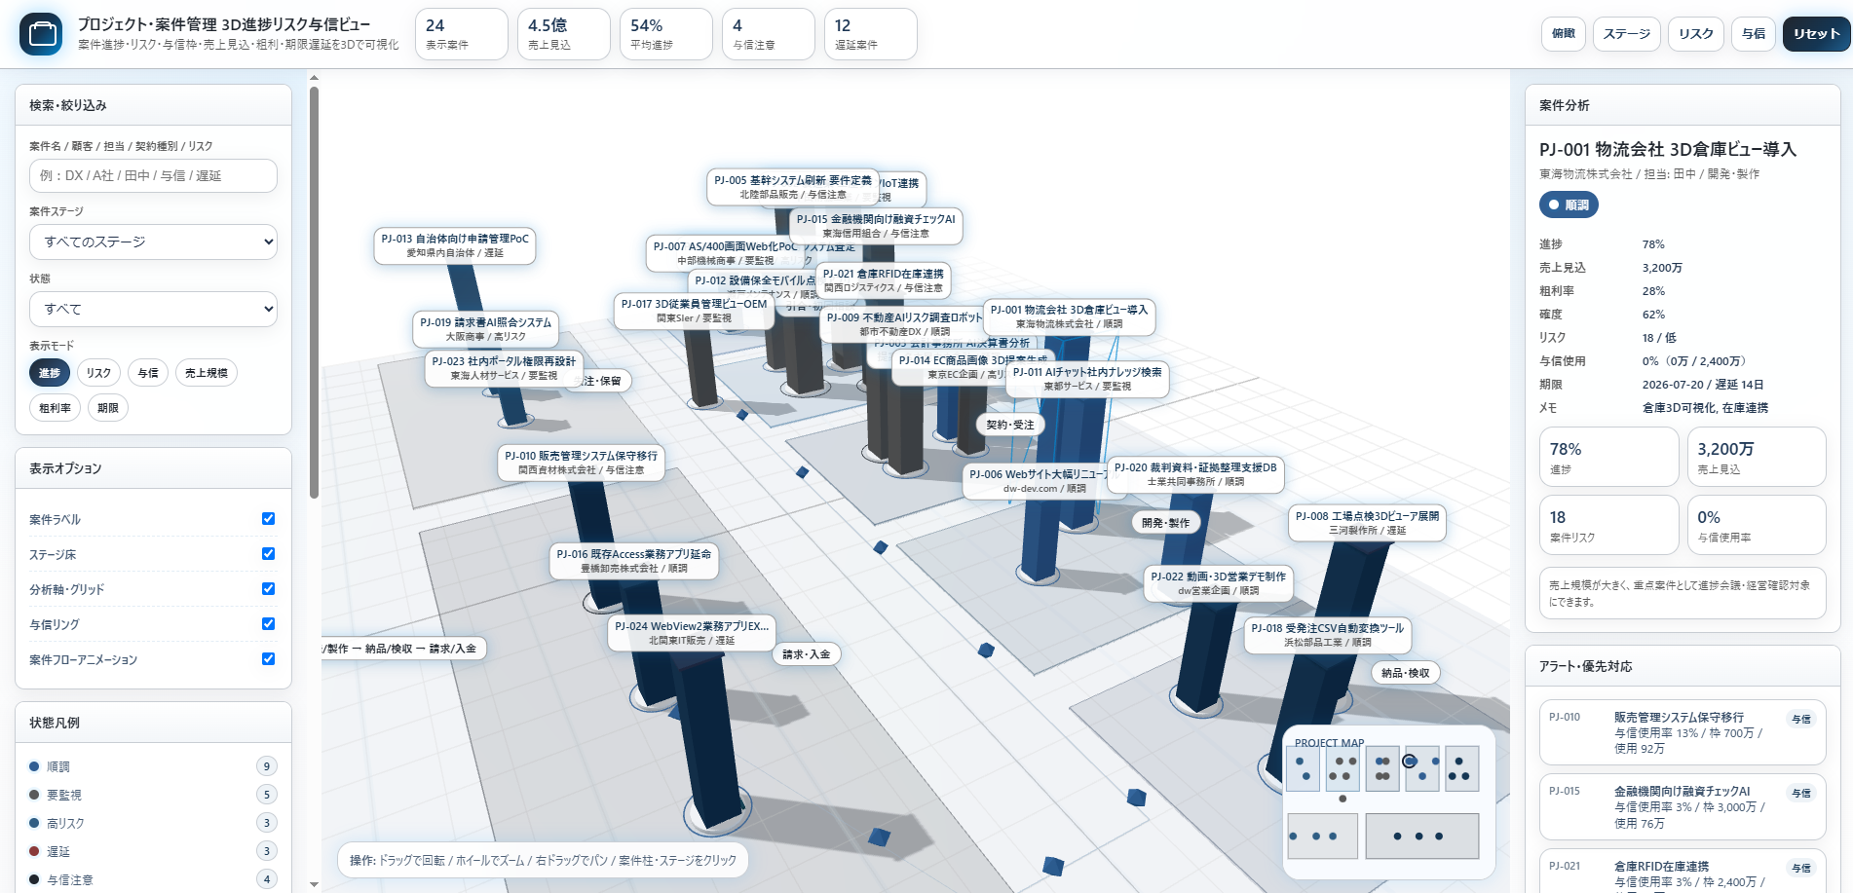Viewport: 1853px width, 893px height.
Task: Click the briefcase app logo icon
Action: [41, 34]
